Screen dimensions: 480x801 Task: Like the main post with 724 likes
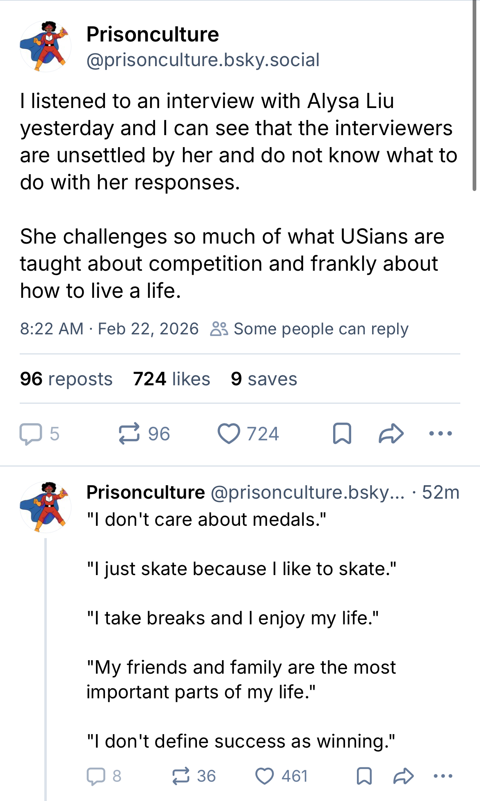pyautogui.click(x=229, y=434)
